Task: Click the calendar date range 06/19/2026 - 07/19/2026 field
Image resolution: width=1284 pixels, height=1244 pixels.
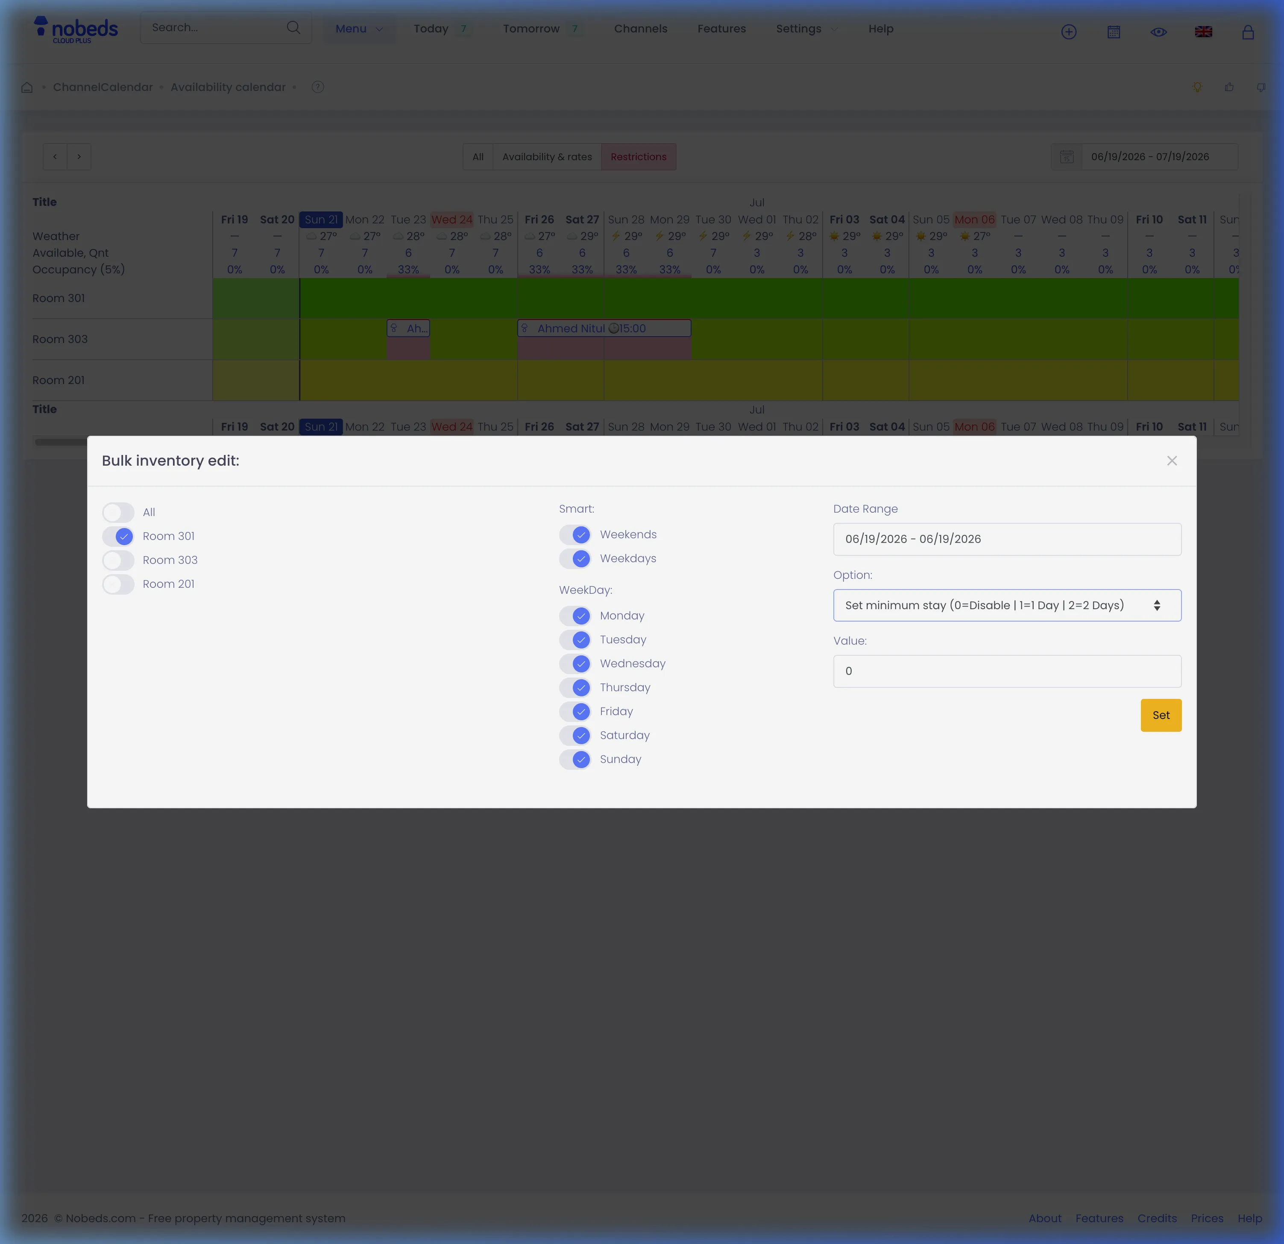Action: (x=1159, y=156)
